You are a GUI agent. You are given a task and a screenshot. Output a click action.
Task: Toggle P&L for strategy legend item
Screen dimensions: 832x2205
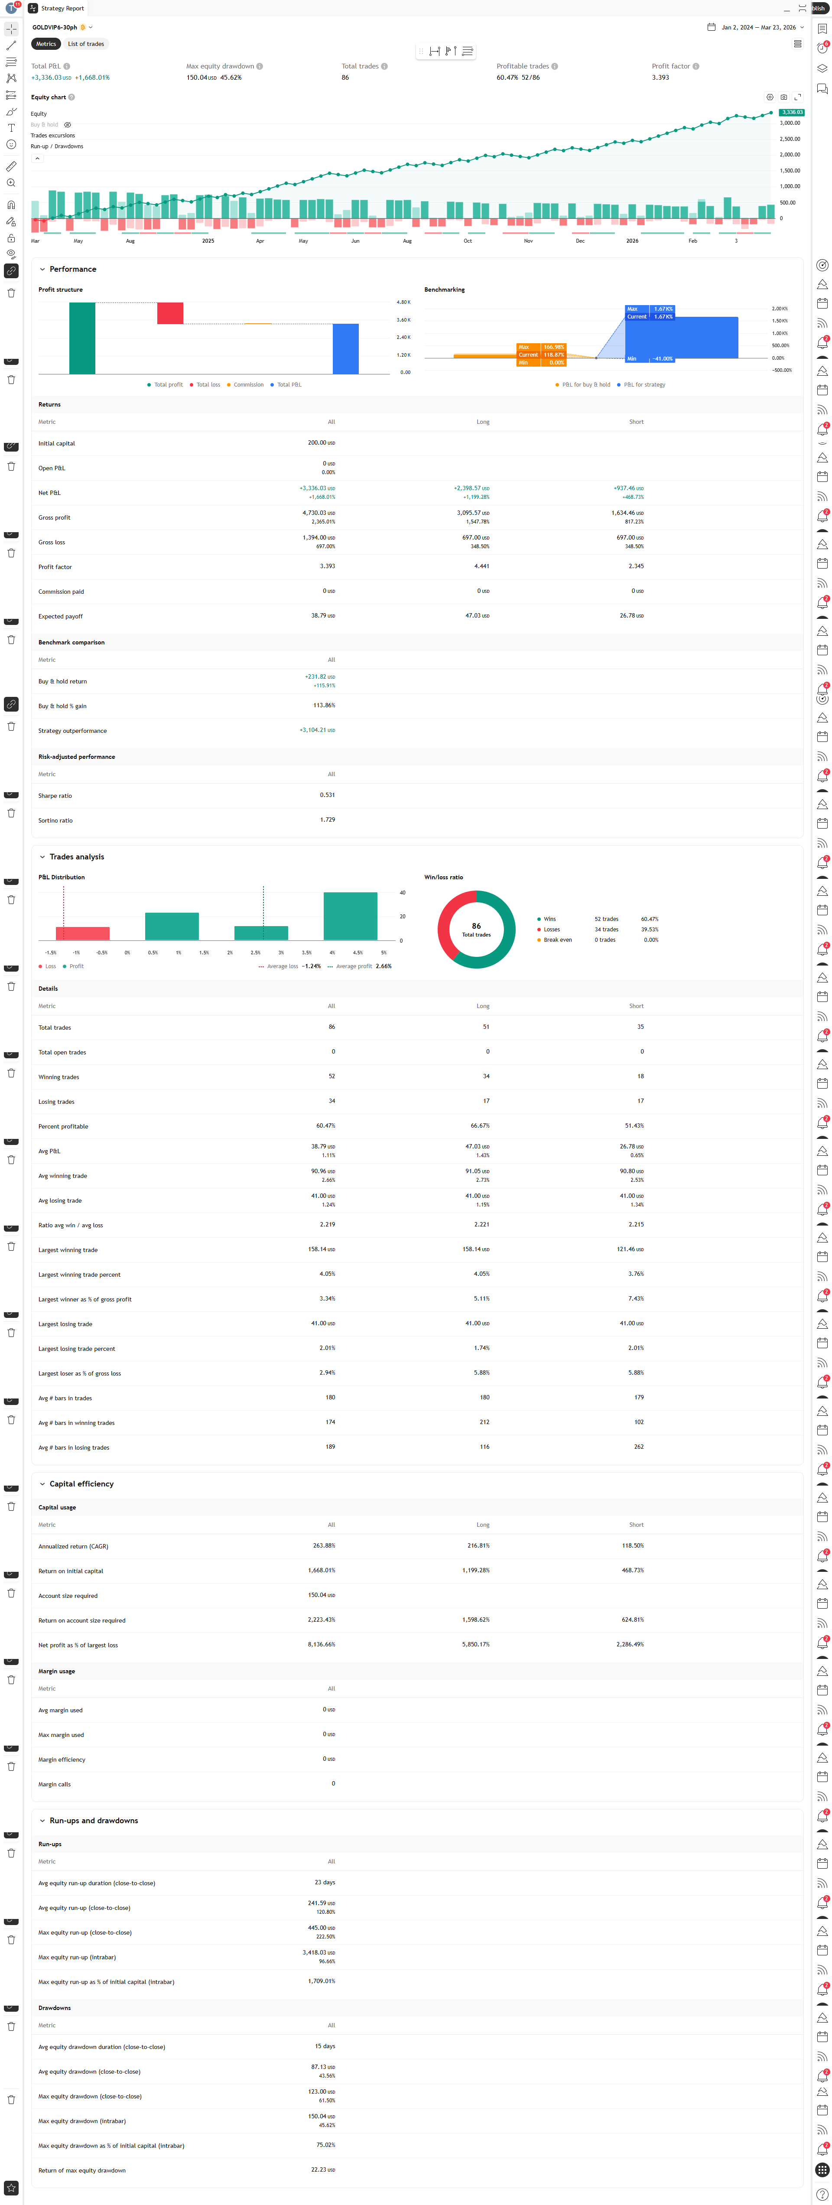641,384
